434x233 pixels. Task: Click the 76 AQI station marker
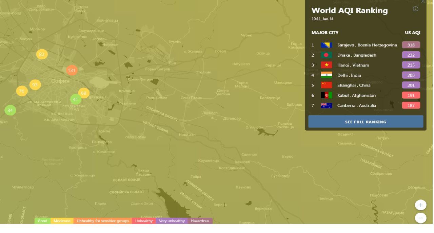coord(22,91)
